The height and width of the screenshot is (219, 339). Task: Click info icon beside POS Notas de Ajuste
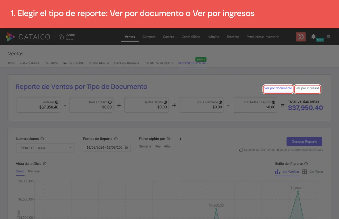click(x=274, y=102)
